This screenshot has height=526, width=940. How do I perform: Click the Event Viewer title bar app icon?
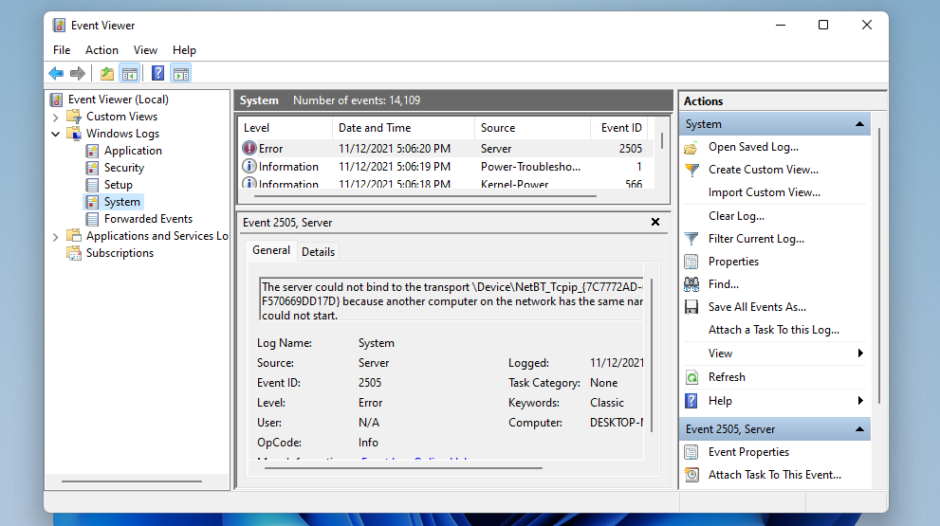59,26
